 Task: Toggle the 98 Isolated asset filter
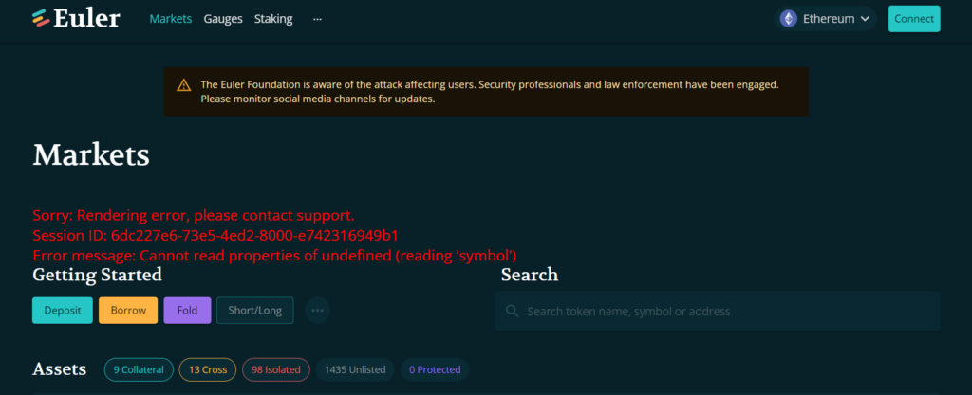pos(276,369)
